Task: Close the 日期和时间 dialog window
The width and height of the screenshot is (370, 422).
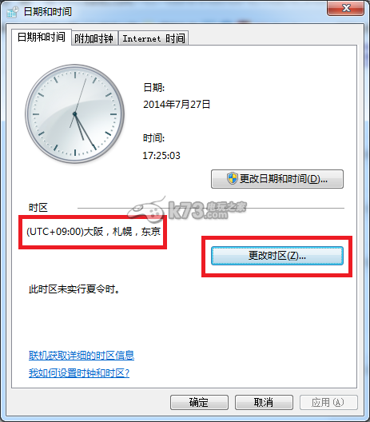Action: tap(346, 8)
